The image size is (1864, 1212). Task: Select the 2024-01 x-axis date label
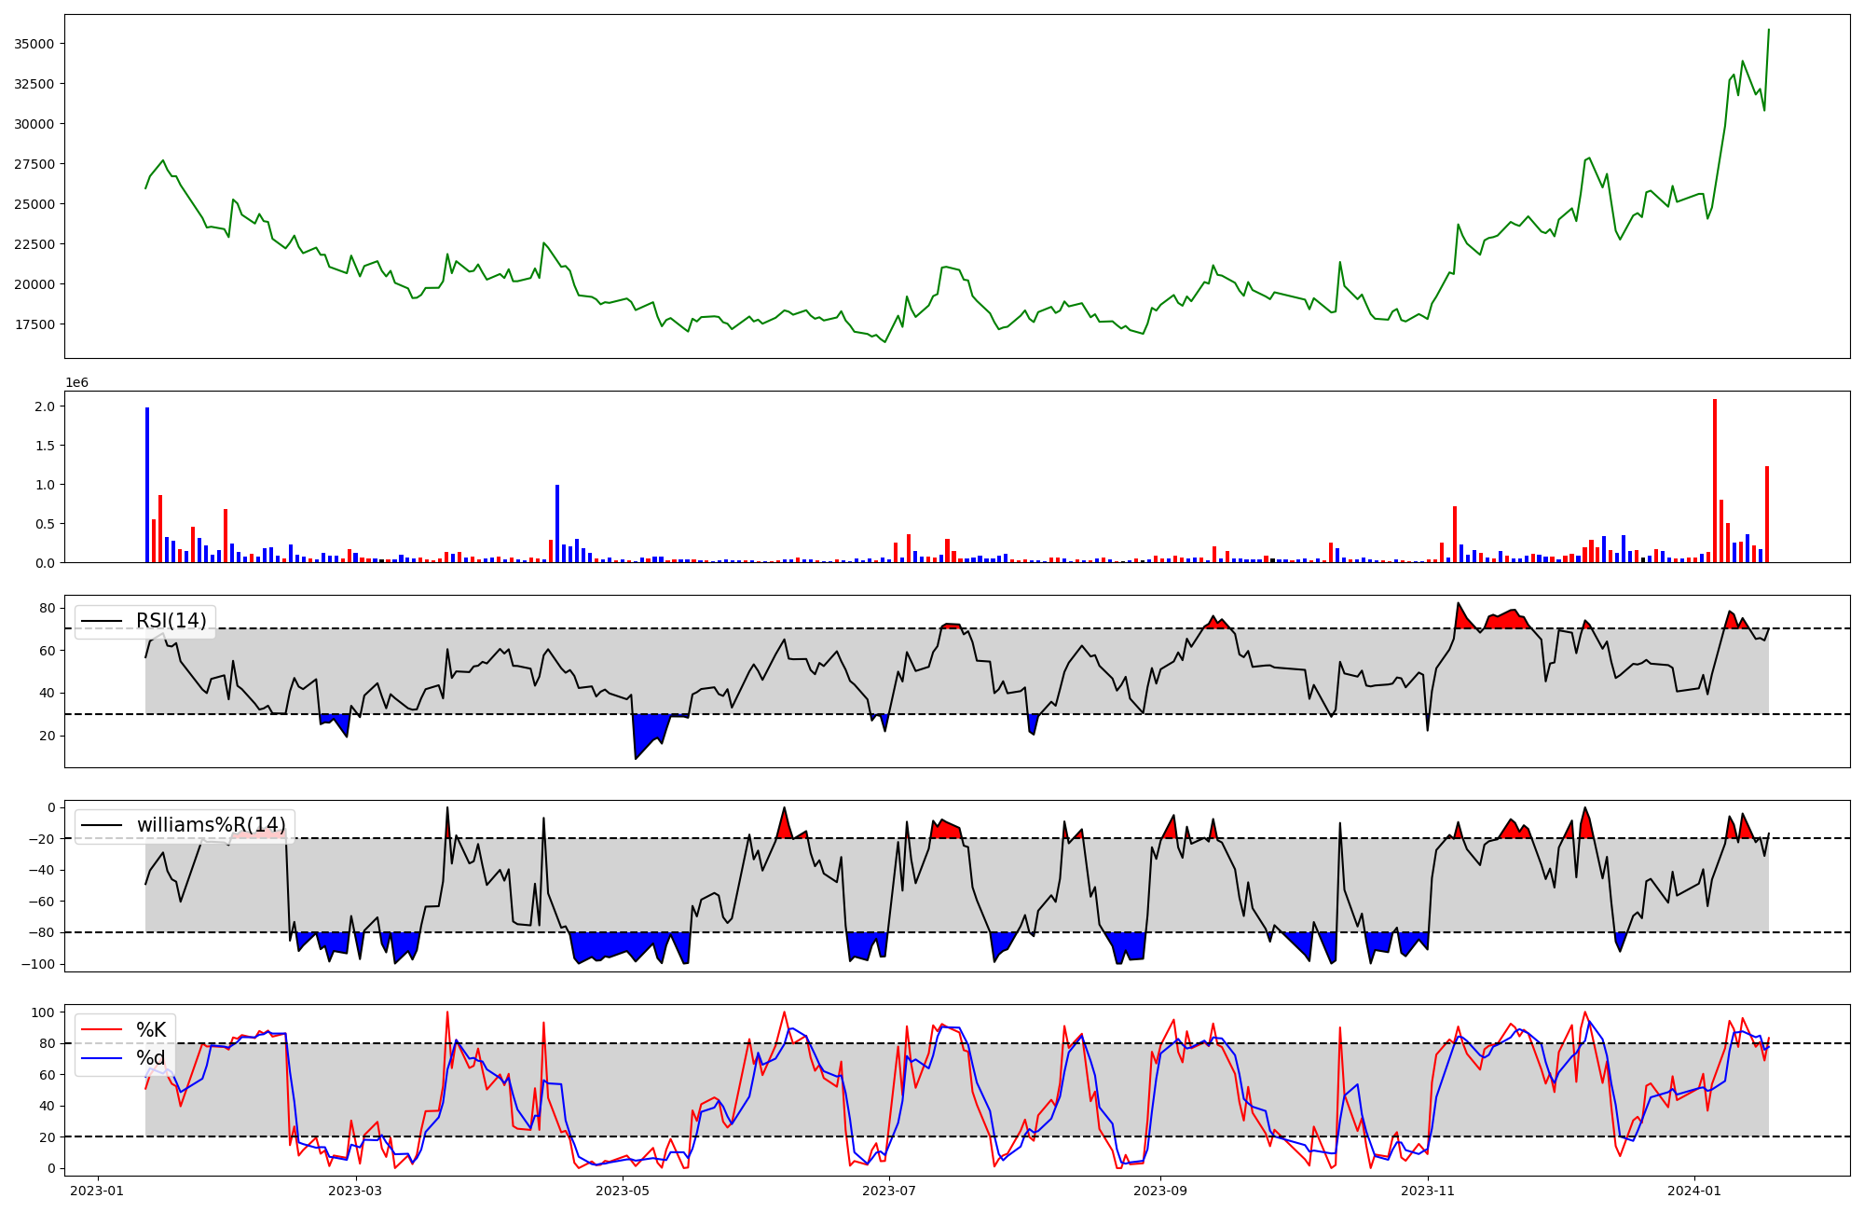pos(1693,1191)
